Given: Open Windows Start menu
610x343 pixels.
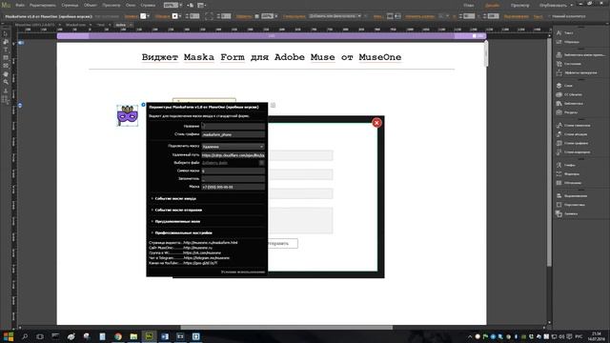Looking at the screenshot, I should (9, 336).
